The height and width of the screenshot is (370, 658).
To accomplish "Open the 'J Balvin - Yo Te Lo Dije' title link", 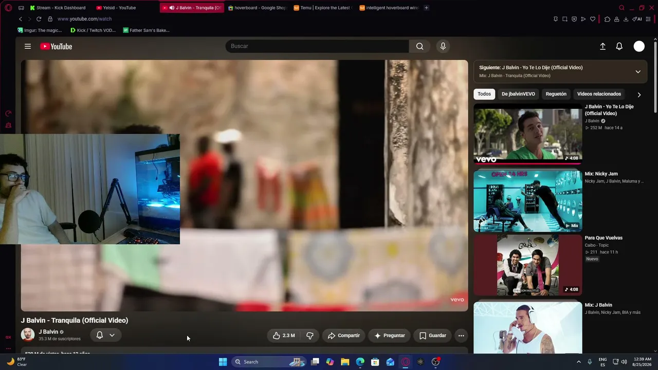I will (609, 110).
